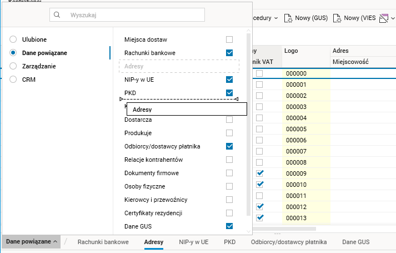Open the Procedury dropdown arrow
The width and height of the screenshot is (396, 253).
(276, 18)
